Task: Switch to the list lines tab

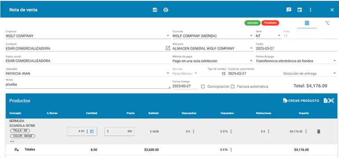Action: [307, 23]
